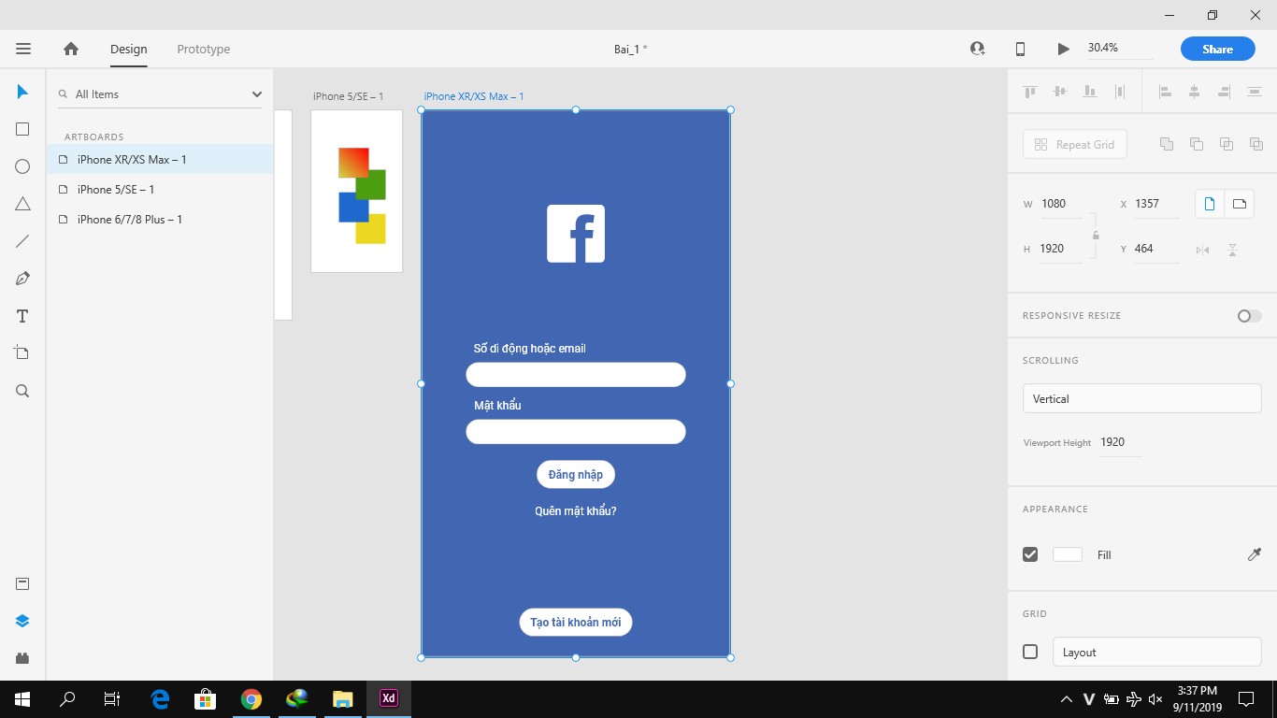Go to the Home screen
1277x718 pixels.
point(71,49)
